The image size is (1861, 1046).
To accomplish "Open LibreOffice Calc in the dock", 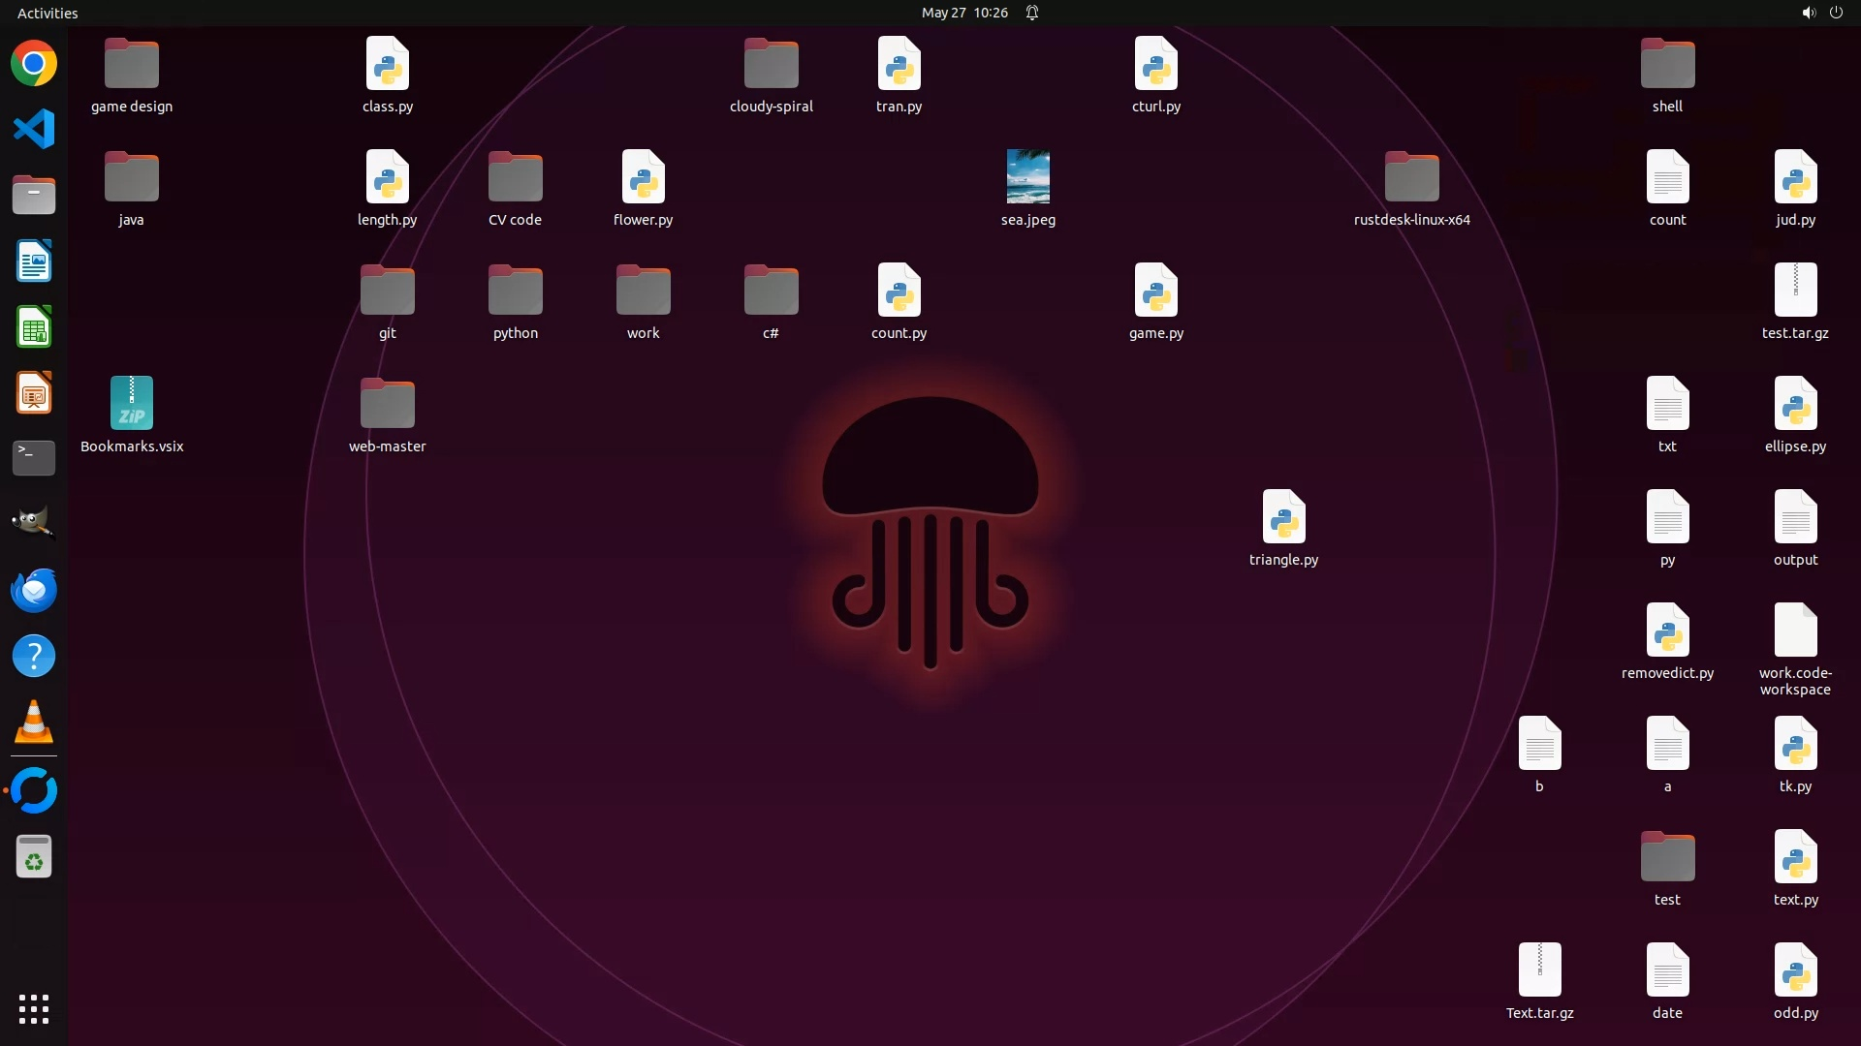I will 34,327.
